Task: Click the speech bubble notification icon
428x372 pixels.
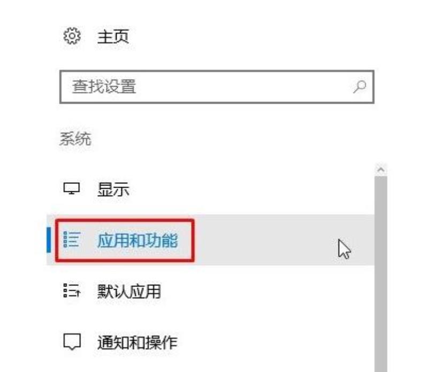Action: pos(72,342)
